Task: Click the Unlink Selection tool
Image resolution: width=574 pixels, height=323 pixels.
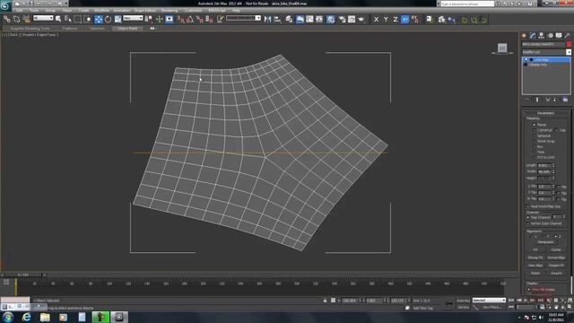Action: click(x=16, y=19)
